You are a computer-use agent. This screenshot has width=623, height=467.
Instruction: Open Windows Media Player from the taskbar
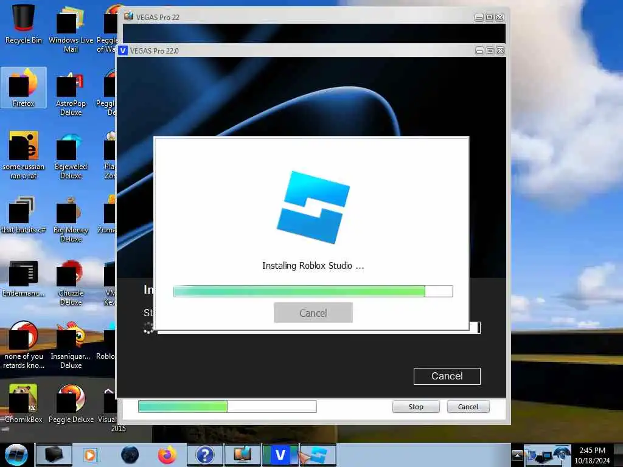(x=90, y=455)
